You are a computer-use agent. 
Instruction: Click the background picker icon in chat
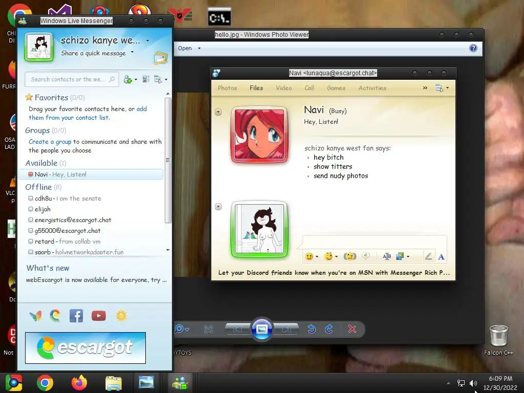pos(400,256)
